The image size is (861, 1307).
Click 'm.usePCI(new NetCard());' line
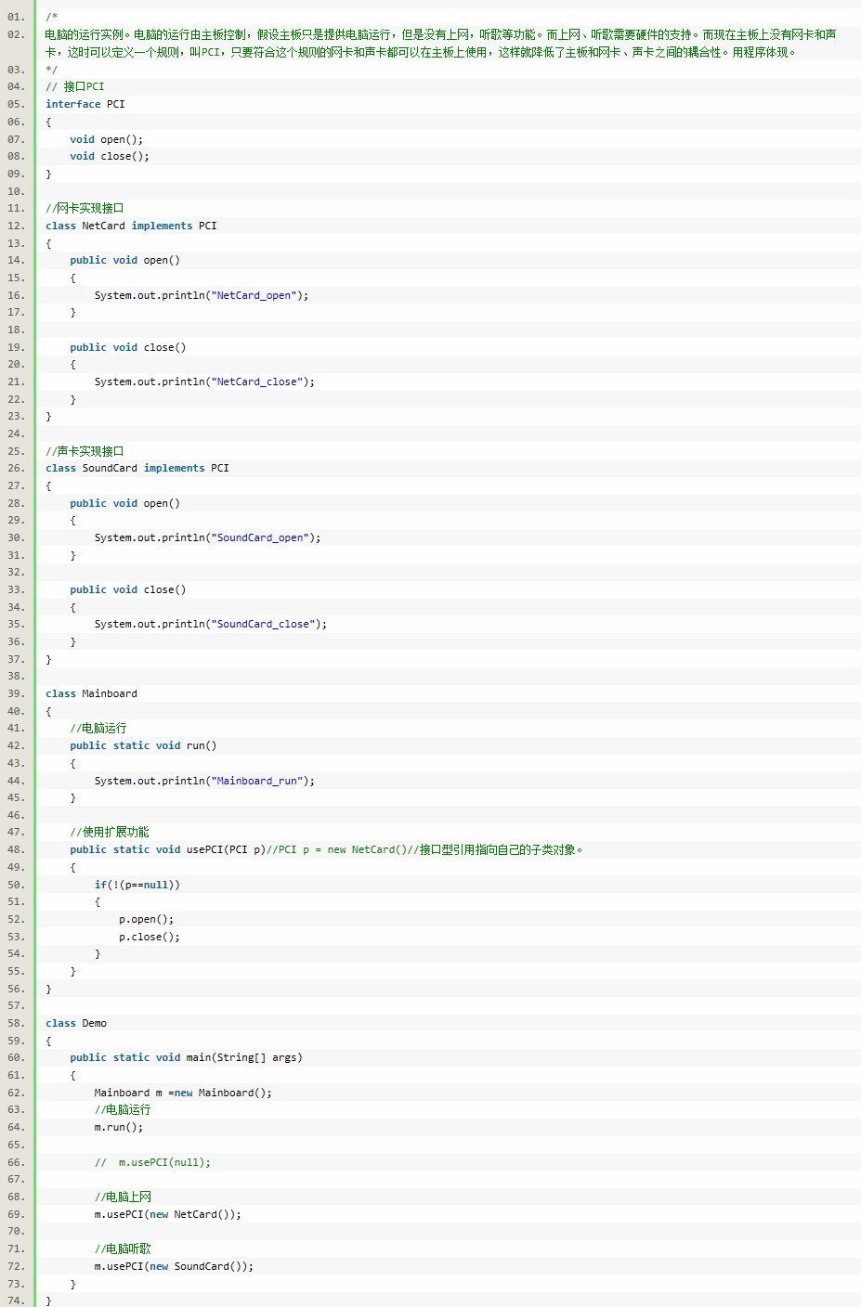click(x=167, y=1214)
